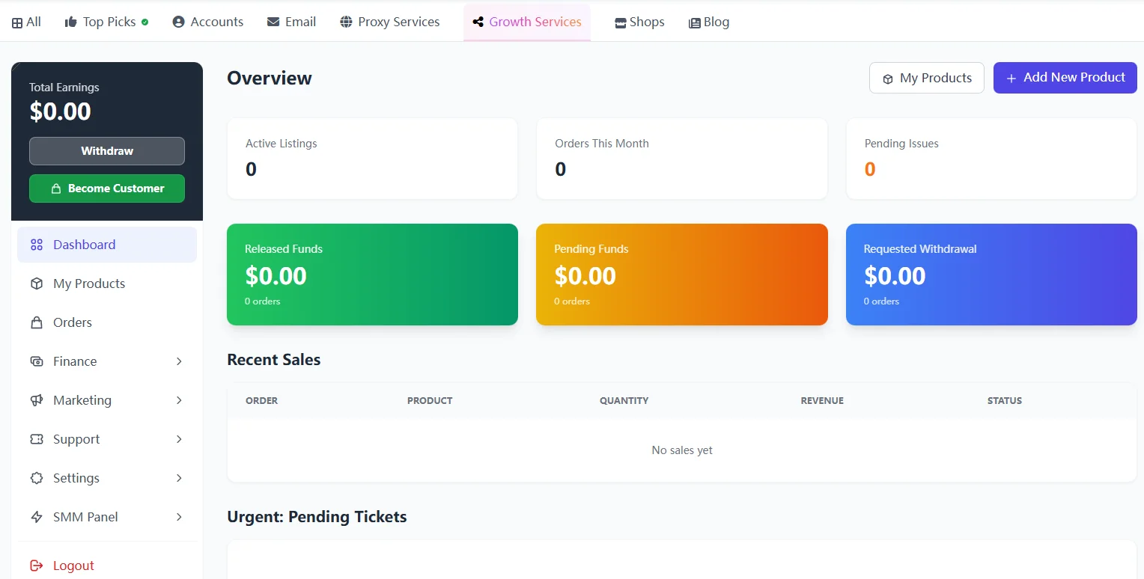The image size is (1144, 579).
Task: Expand the Marketing submenu chevron
Action: coord(179,400)
